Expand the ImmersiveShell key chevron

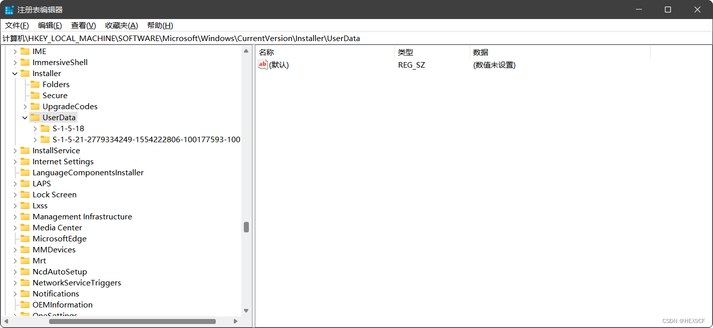[x=15, y=63]
